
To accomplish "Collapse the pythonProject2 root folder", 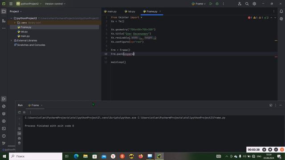I will [12, 18].
